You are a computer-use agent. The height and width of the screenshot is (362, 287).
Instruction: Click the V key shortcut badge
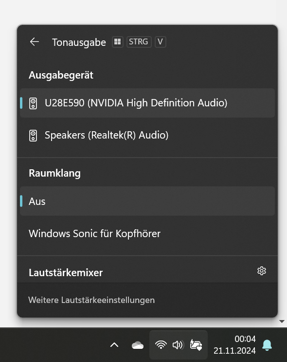(160, 42)
